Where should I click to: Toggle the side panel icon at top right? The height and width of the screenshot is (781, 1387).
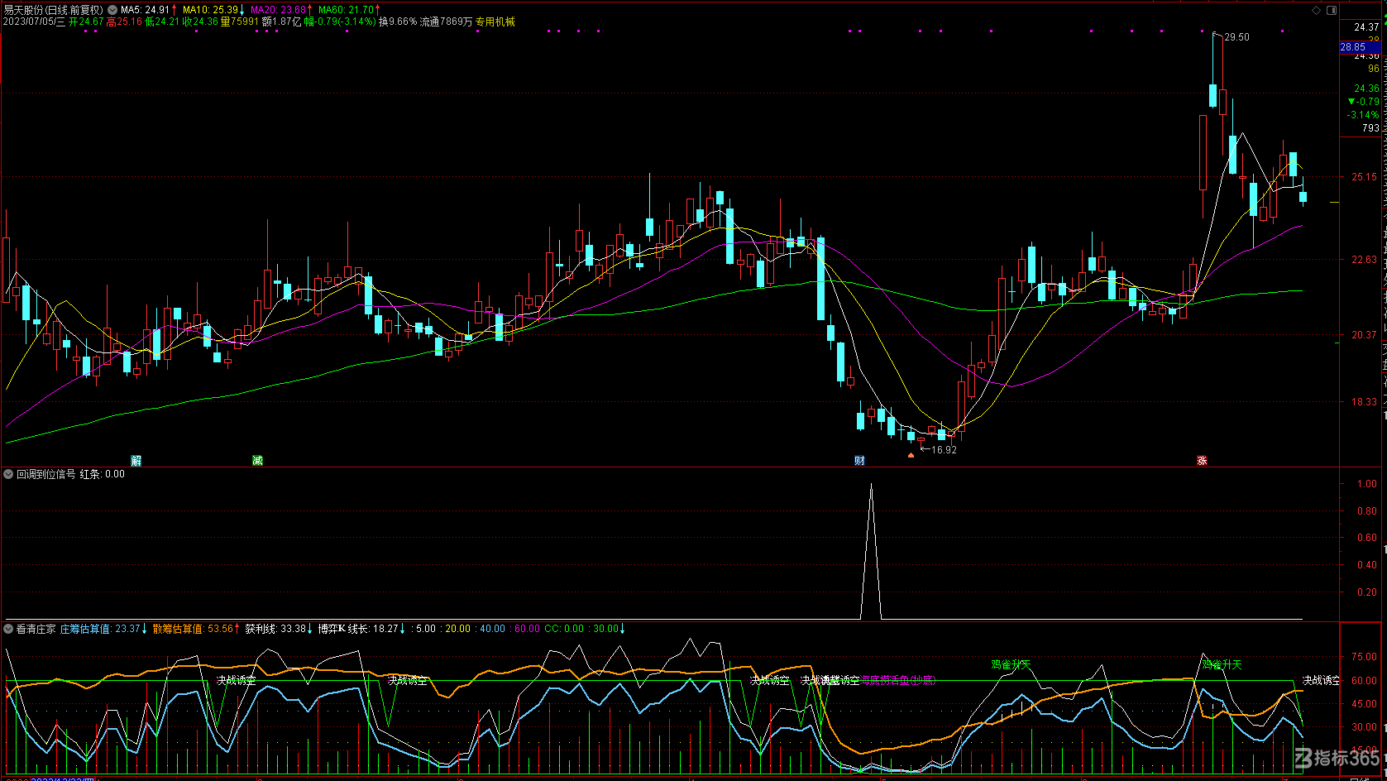click(1332, 10)
